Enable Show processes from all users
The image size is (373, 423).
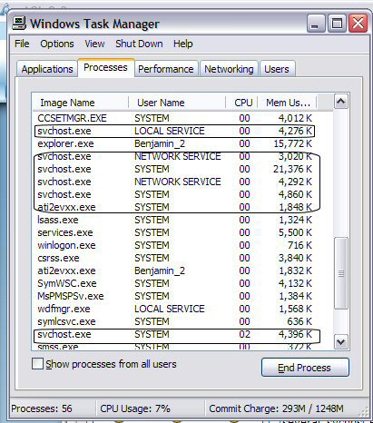pyautogui.click(x=37, y=364)
